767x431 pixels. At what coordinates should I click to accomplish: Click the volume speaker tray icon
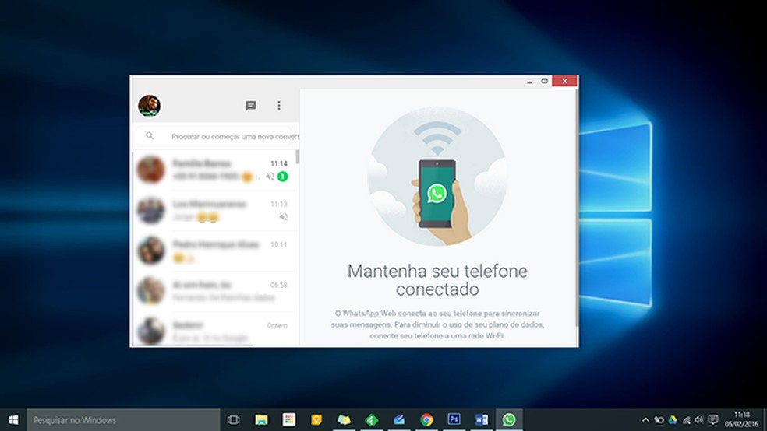tap(699, 420)
